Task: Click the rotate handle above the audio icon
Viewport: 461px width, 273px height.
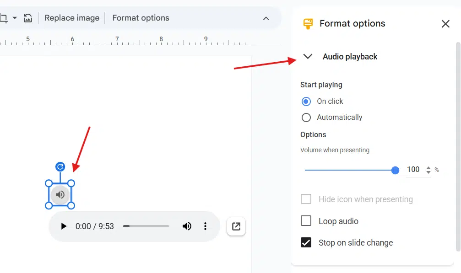Action: coord(60,167)
